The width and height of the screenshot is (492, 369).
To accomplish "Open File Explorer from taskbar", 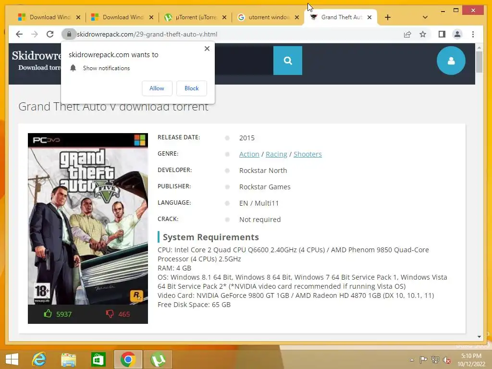I will [x=68, y=359].
